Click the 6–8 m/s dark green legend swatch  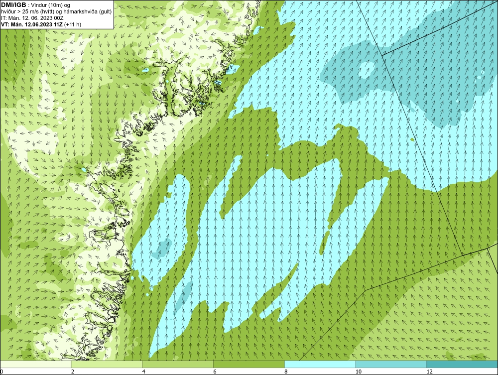(x=249, y=364)
